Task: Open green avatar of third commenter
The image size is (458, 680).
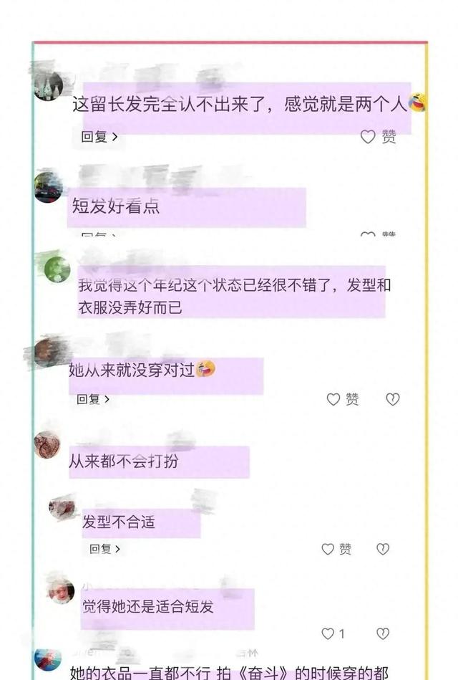Action: click(x=57, y=269)
